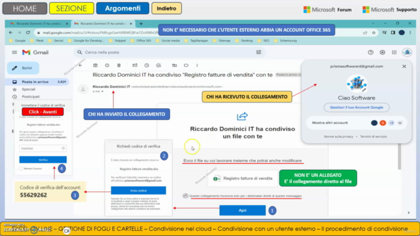
Task: Toggle Gmail main menu hamburger
Action: pyautogui.click(x=14, y=52)
